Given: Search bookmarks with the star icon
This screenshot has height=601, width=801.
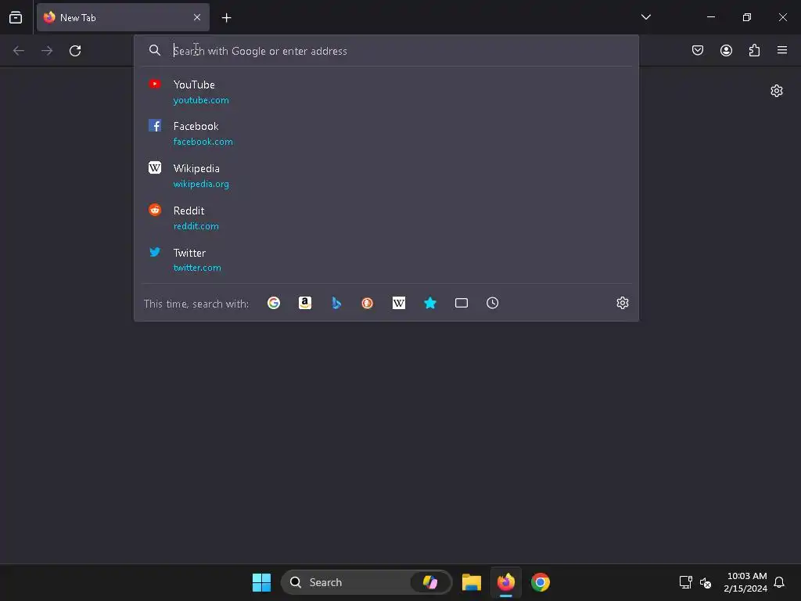Looking at the screenshot, I should [x=430, y=303].
